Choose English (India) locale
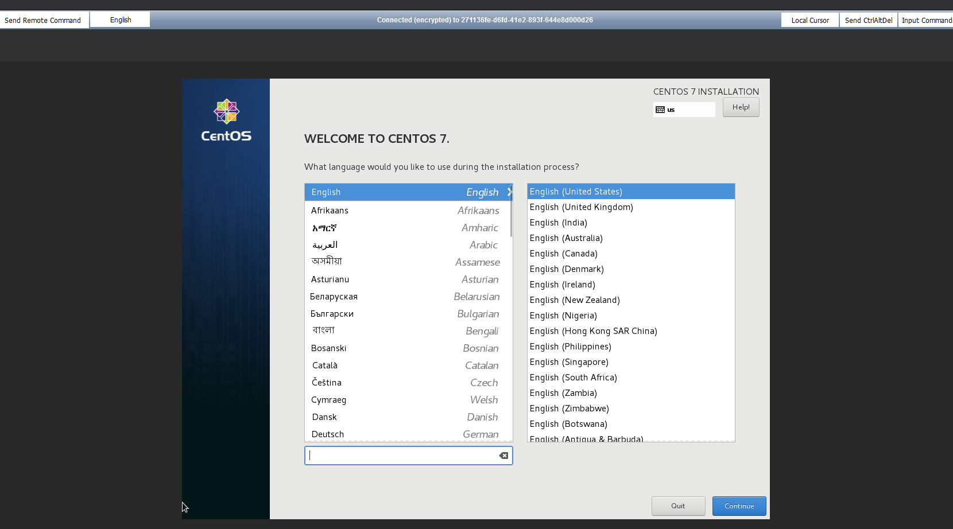The height and width of the screenshot is (529, 953). tap(631, 223)
